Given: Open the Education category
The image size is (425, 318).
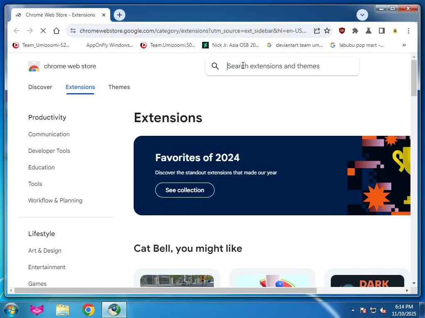Looking at the screenshot, I should pyautogui.click(x=42, y=167).
